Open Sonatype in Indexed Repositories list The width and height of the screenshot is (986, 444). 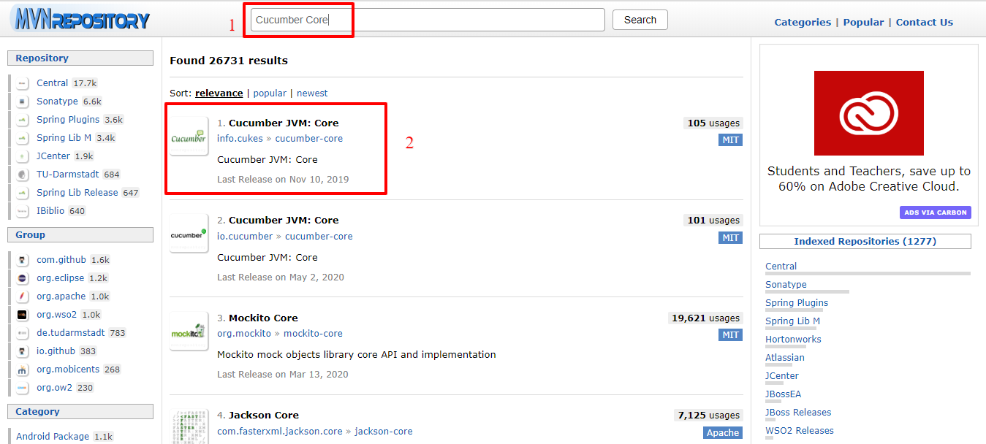(x=786, y=284)
